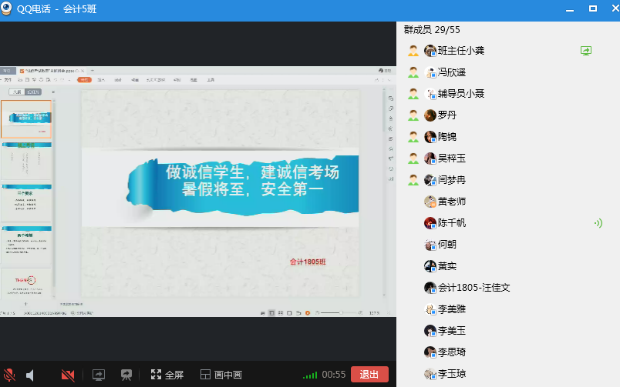Enter full screen mode (全屏)
The image size is (620, 387).
167,375
